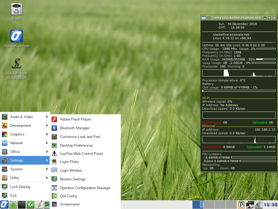Click the Screensaver moon icon
This screenshot has width=278, height=209.
[x=54, y=204]
